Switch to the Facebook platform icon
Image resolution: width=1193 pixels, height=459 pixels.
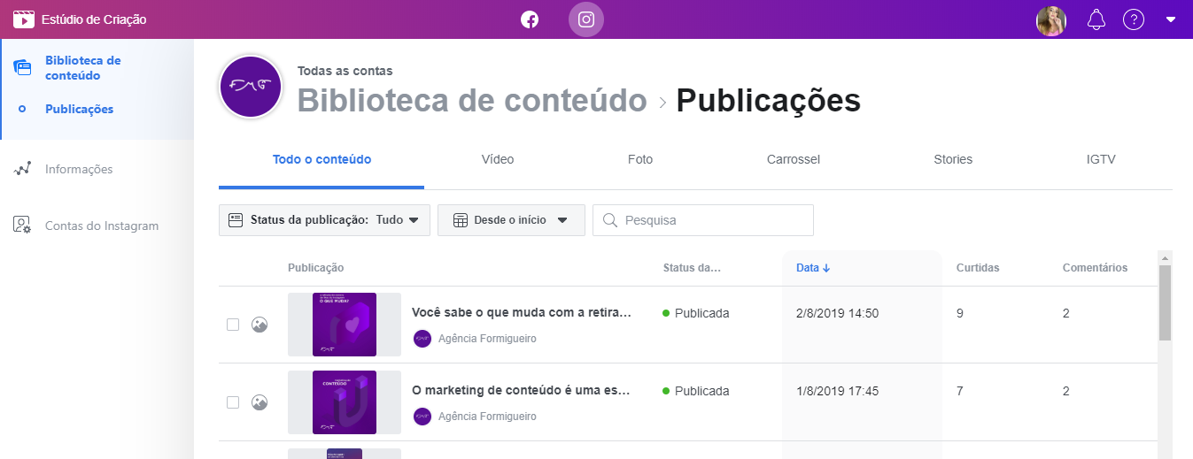coord(530,19)
